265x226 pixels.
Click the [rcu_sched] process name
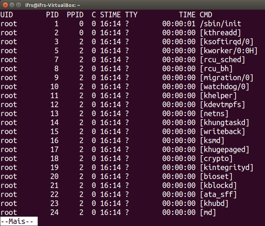pos(223,60)
